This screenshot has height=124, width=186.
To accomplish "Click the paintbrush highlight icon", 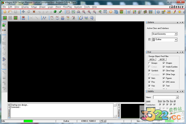I will pos(174,12).
